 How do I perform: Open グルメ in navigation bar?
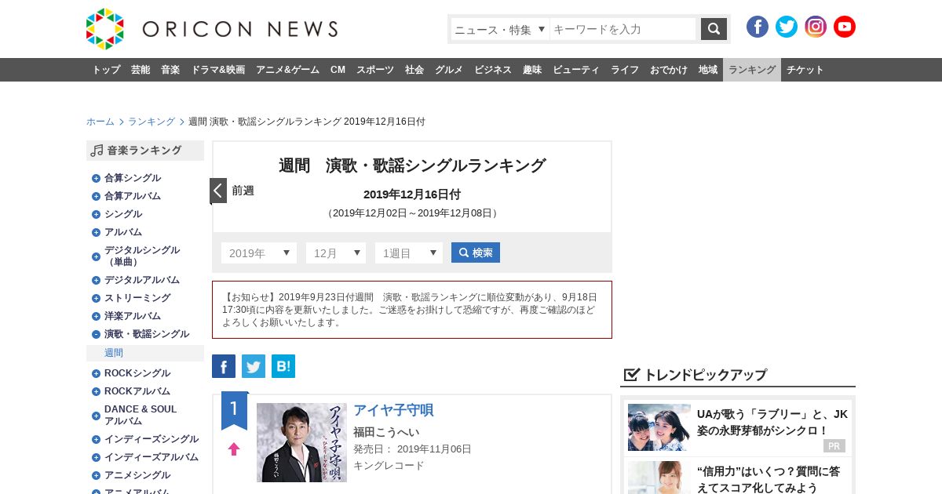click(449, 70)
